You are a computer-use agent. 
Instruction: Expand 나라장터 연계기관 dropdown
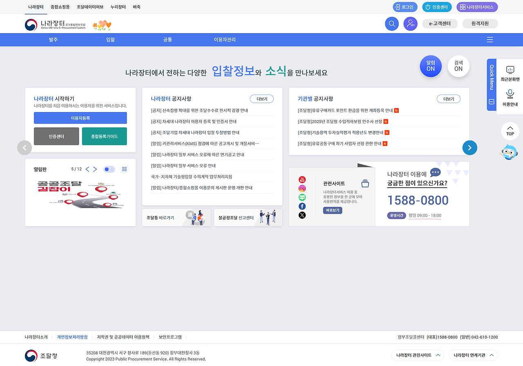click(473, 355)
